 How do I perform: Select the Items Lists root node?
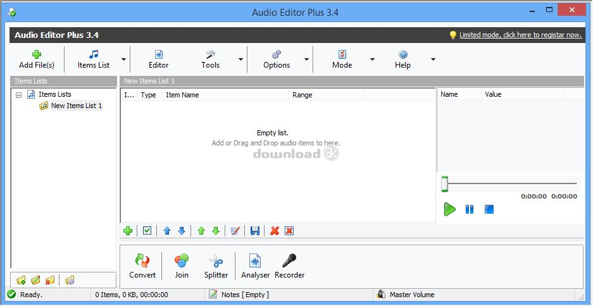point(55,94)
